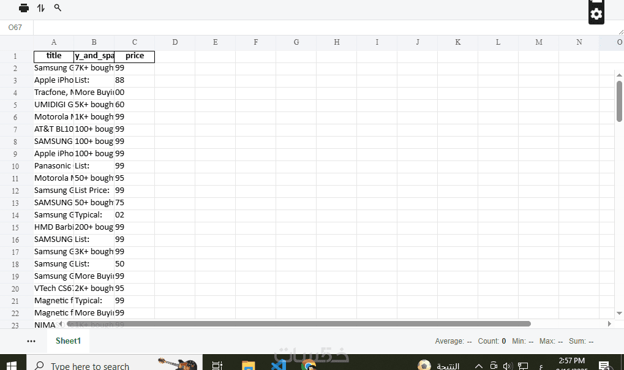Click the horizontal scrollbar thumb

pyautogui.click(x=298, y=324)
